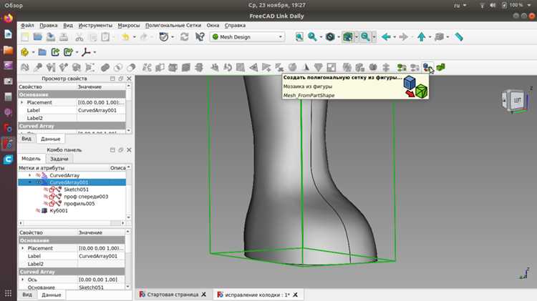Click the Fit all view icon

tap(299, 37)
